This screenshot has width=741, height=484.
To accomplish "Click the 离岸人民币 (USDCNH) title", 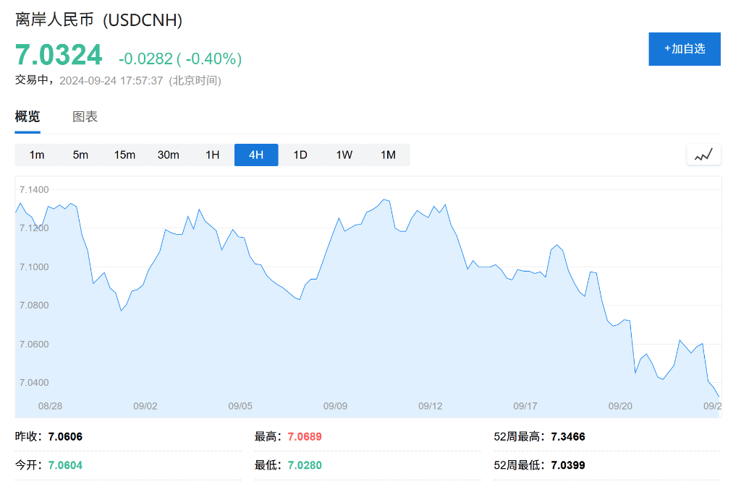I will click(98, 20).
